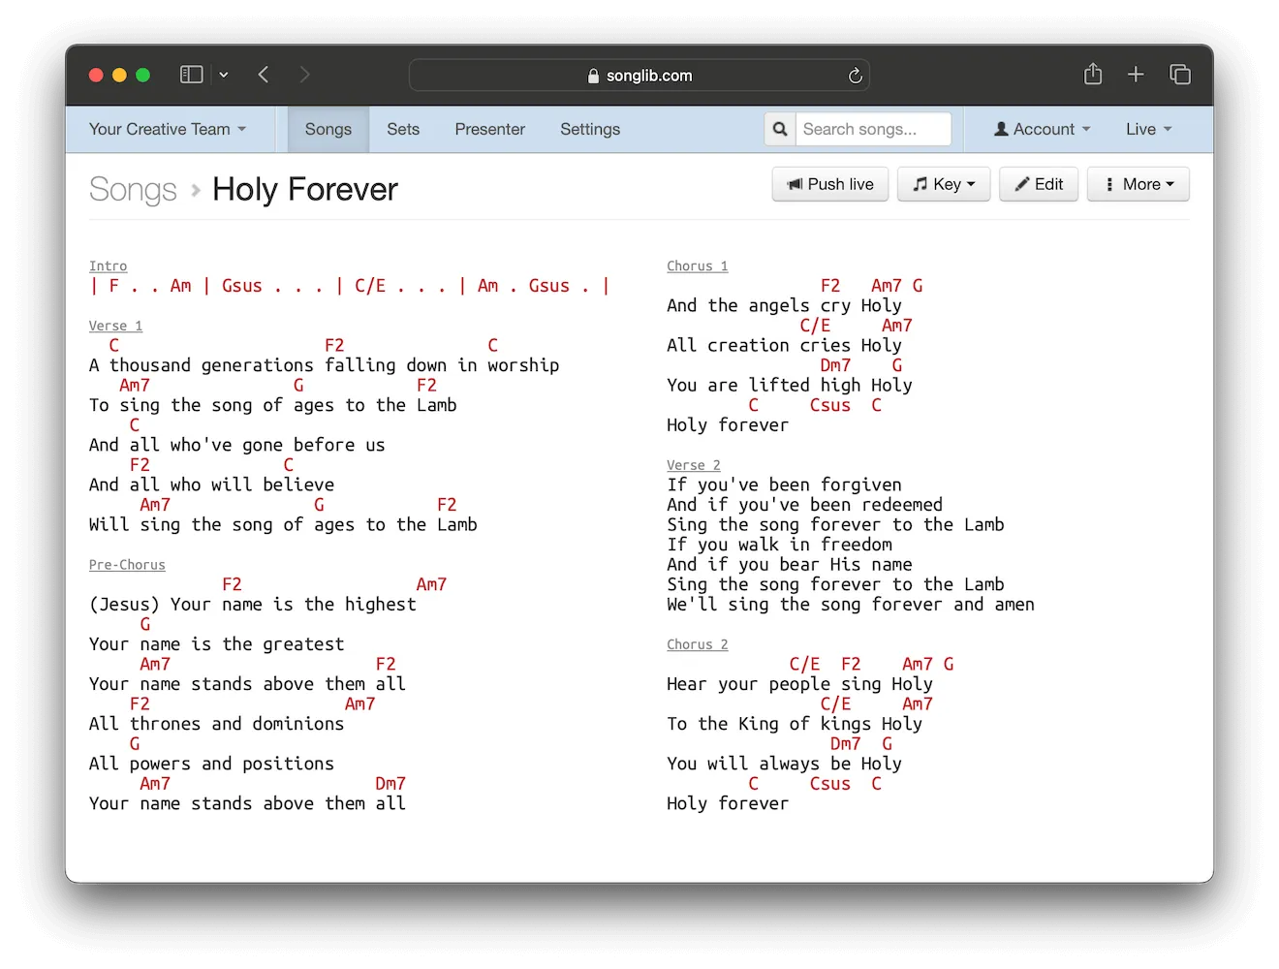Select the songlib.com address bar

click(639, 76)
